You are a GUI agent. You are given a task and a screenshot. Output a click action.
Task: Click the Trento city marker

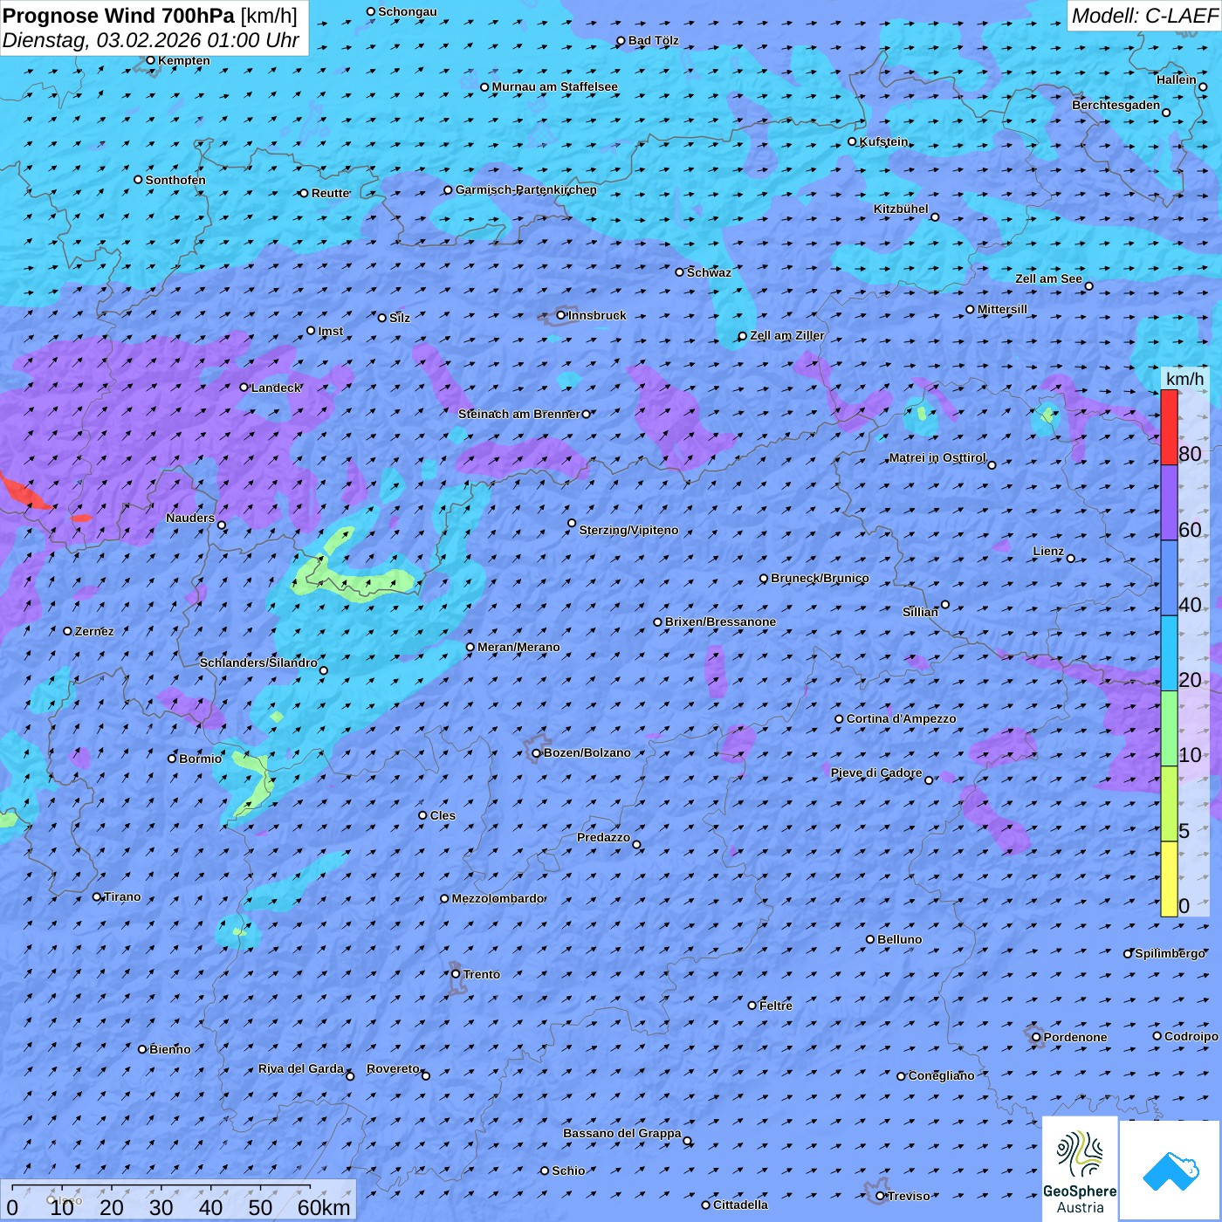[456, 974]
